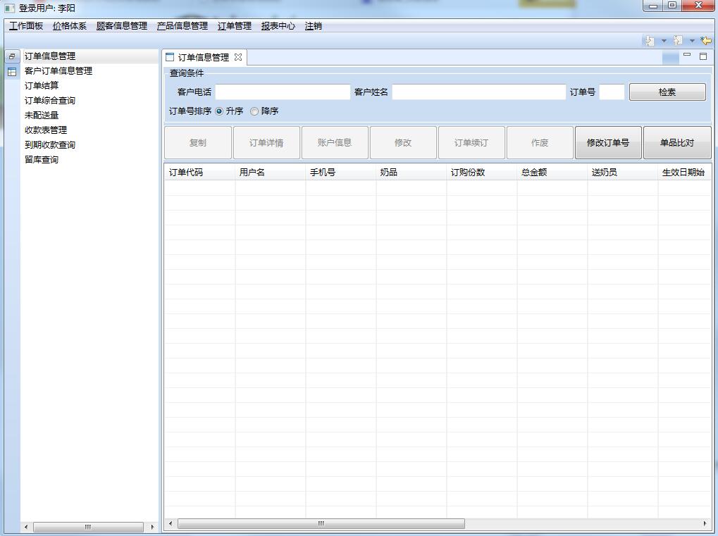Click the 单品比对 button
Viewport: 718px width, 536px height.
point(676,142)
